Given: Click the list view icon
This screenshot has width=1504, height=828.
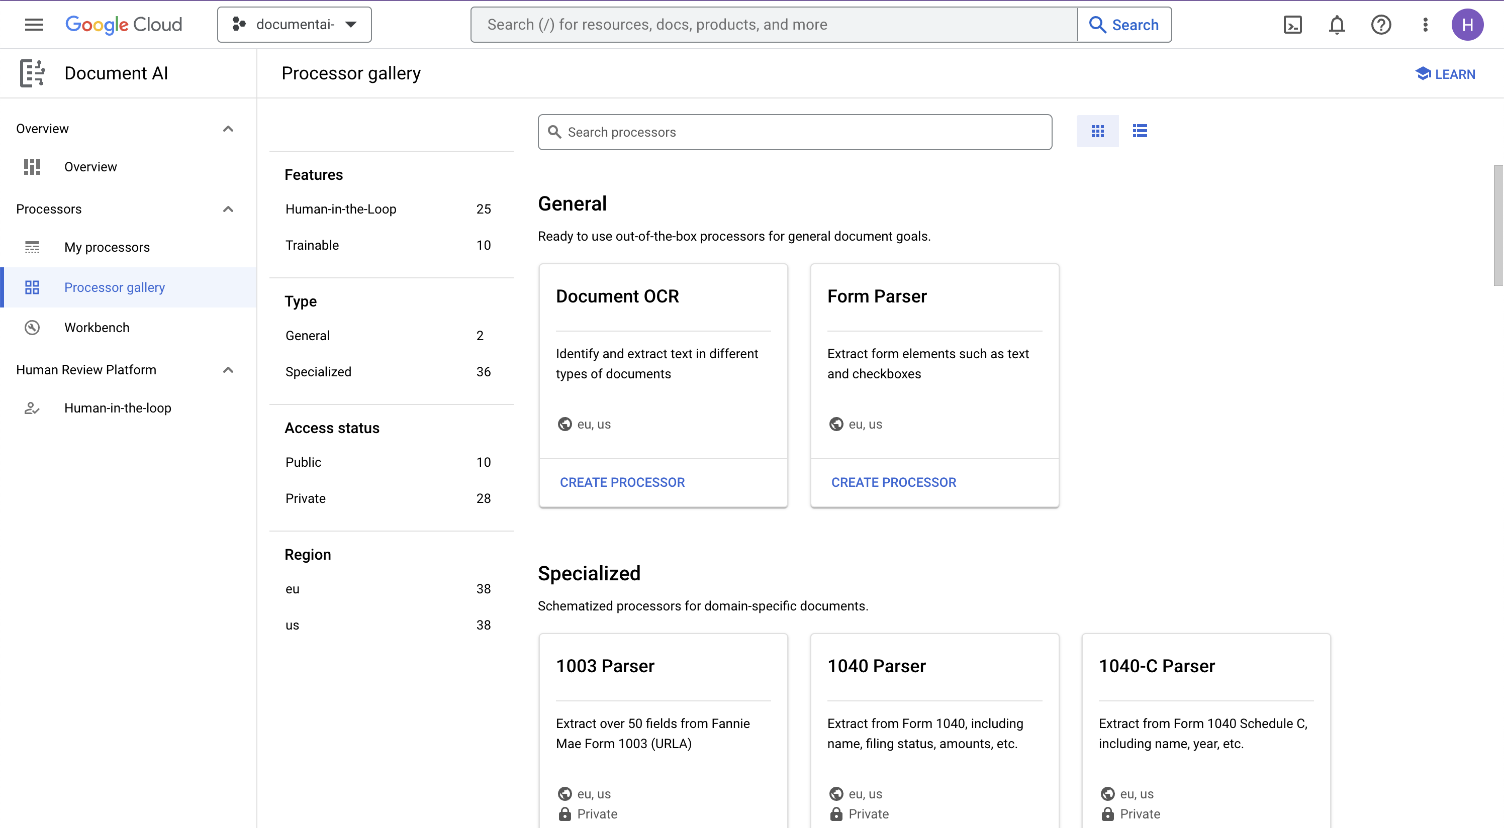Looking at the screenshot, I should [1139, 131].
